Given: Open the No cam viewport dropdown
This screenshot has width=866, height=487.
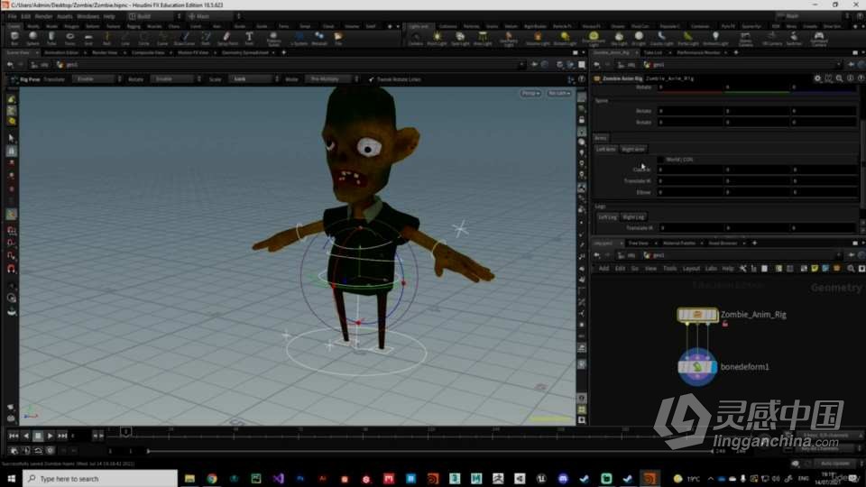Looking at the screenshot, I should tap(559, 93).
